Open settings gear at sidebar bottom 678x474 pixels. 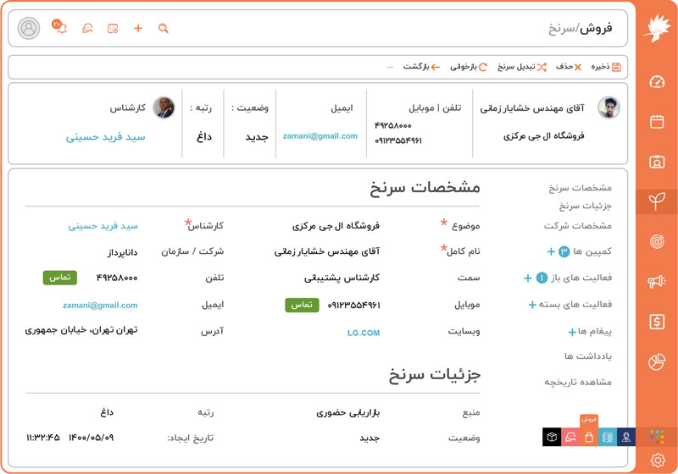pos(657,460)
